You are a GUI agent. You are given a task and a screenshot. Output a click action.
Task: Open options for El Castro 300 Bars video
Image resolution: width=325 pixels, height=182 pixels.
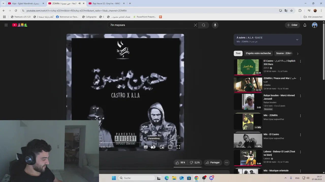[x=300, y=61]
